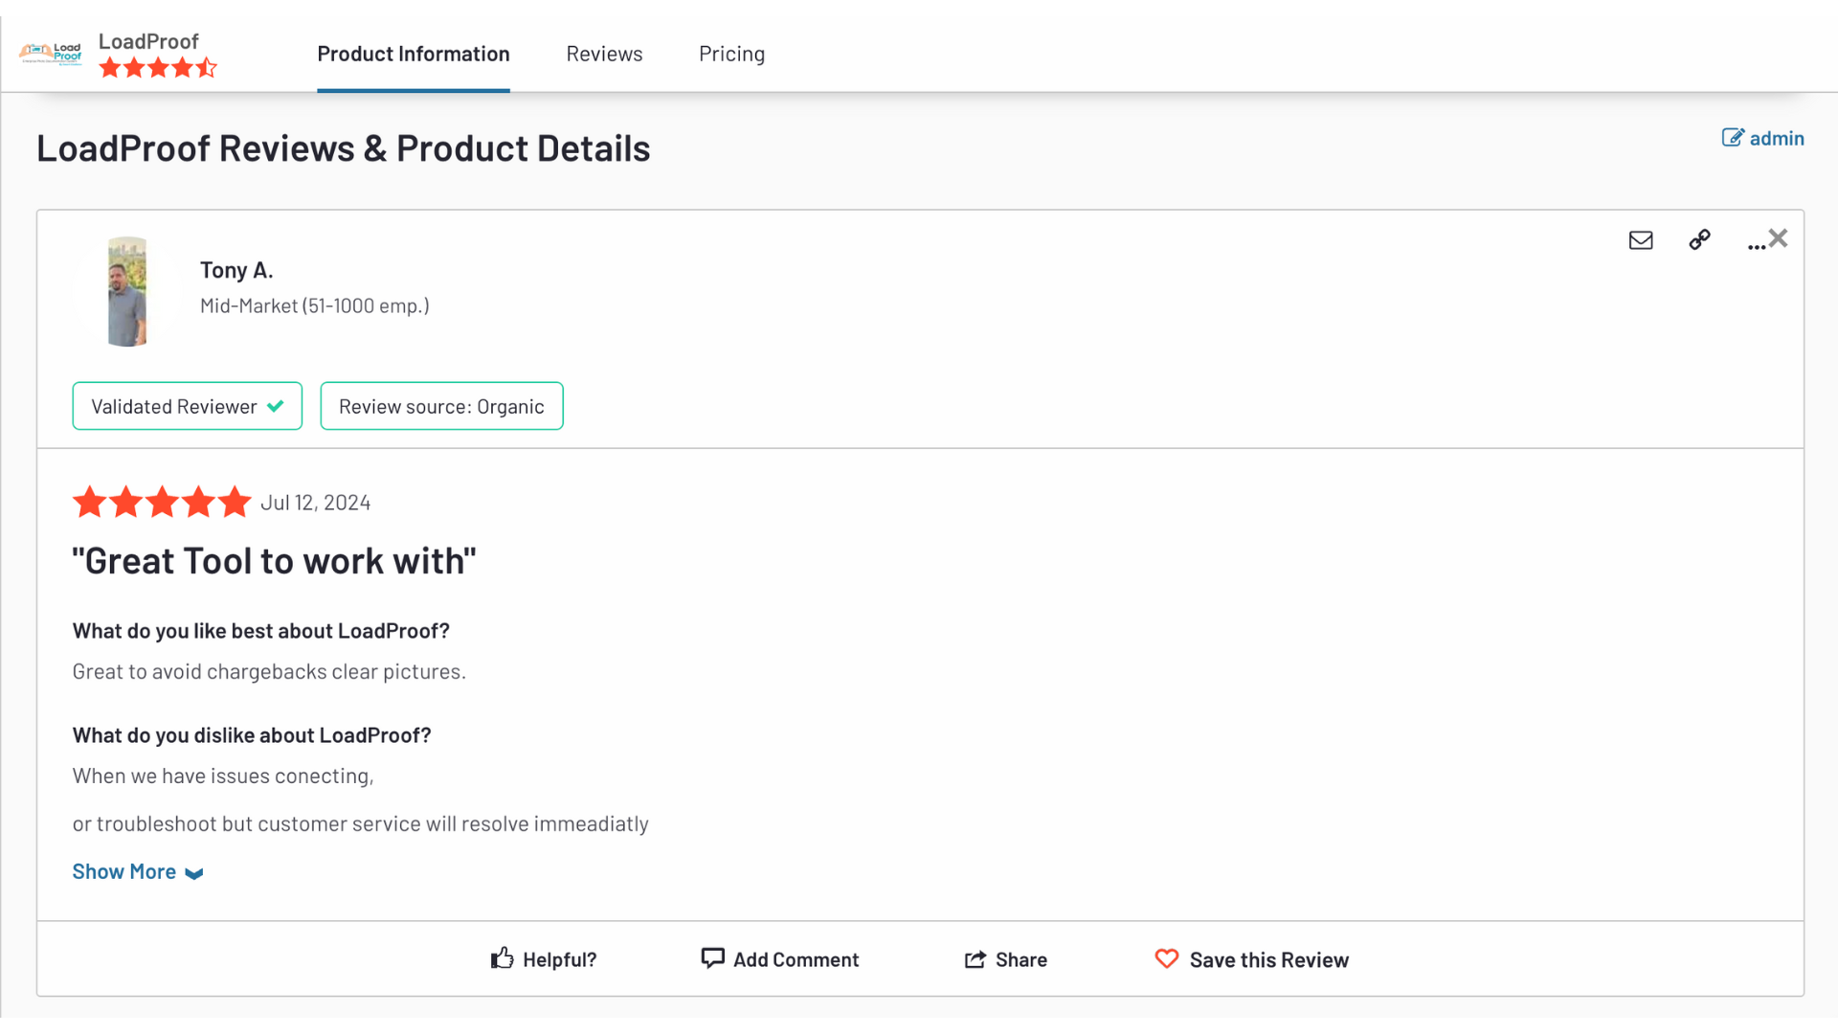Click the Share arrow icon
The height and width of the screenshot is (1034, 1838).
point(975,959)
